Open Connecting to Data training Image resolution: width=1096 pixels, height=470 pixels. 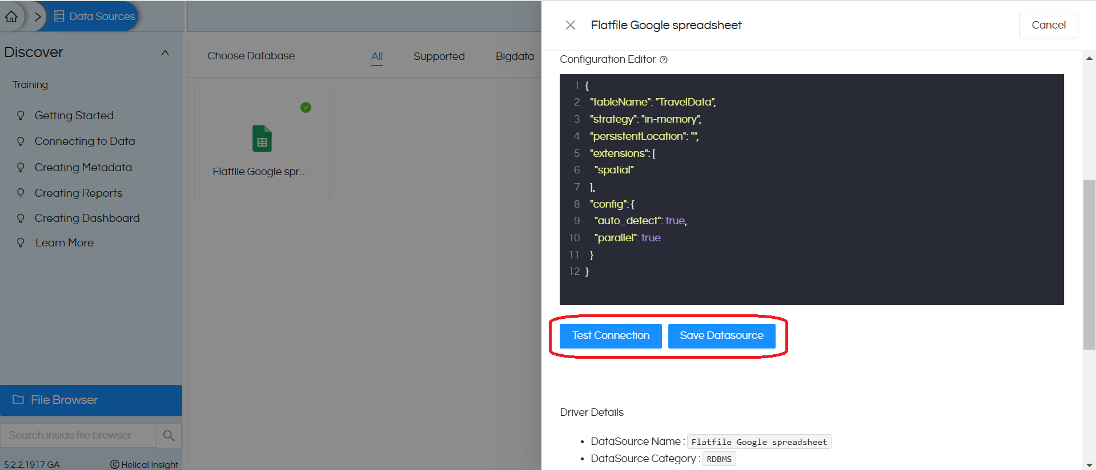[85, 141]
